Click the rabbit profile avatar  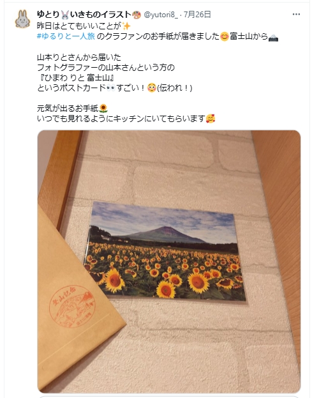22,19
